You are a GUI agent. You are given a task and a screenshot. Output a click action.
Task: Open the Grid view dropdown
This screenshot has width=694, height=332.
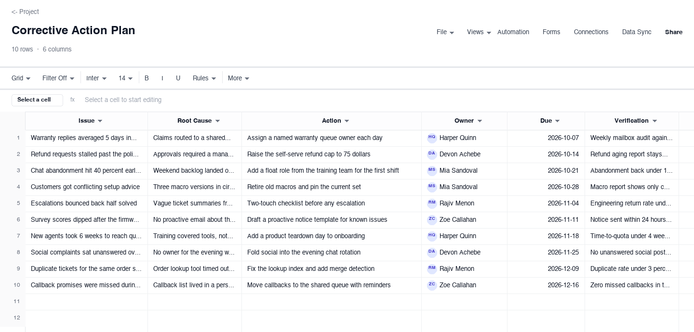(x=21, y=78)
